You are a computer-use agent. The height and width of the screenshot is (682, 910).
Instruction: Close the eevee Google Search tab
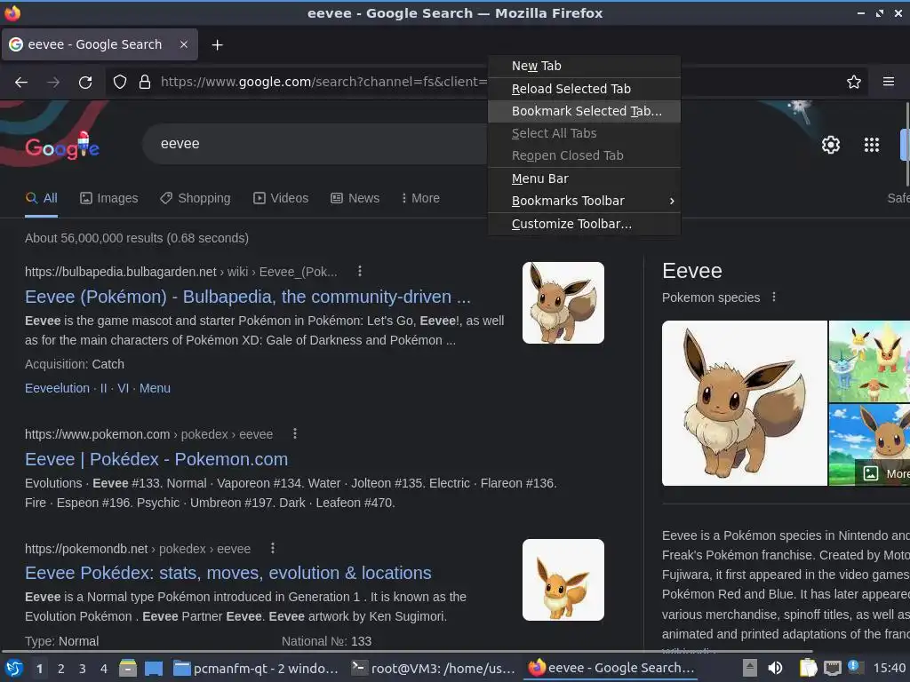coord(183,44)
